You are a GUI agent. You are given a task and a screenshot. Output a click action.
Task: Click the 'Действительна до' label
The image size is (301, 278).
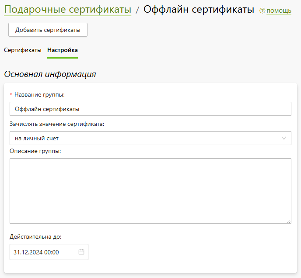tap(35, 236)
